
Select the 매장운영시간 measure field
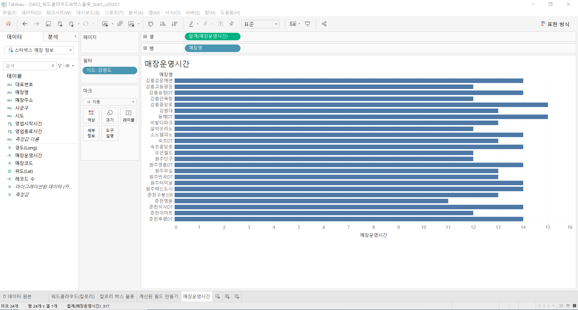tap(29, 155)
